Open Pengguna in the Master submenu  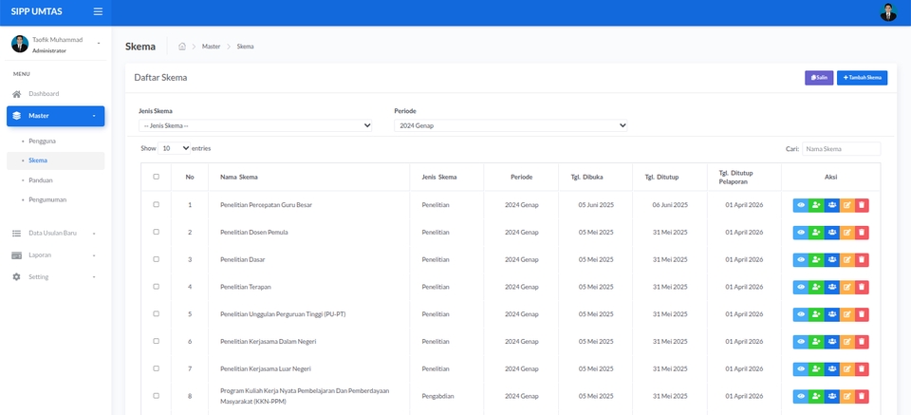pyautogui.click(x=42, y=141)
